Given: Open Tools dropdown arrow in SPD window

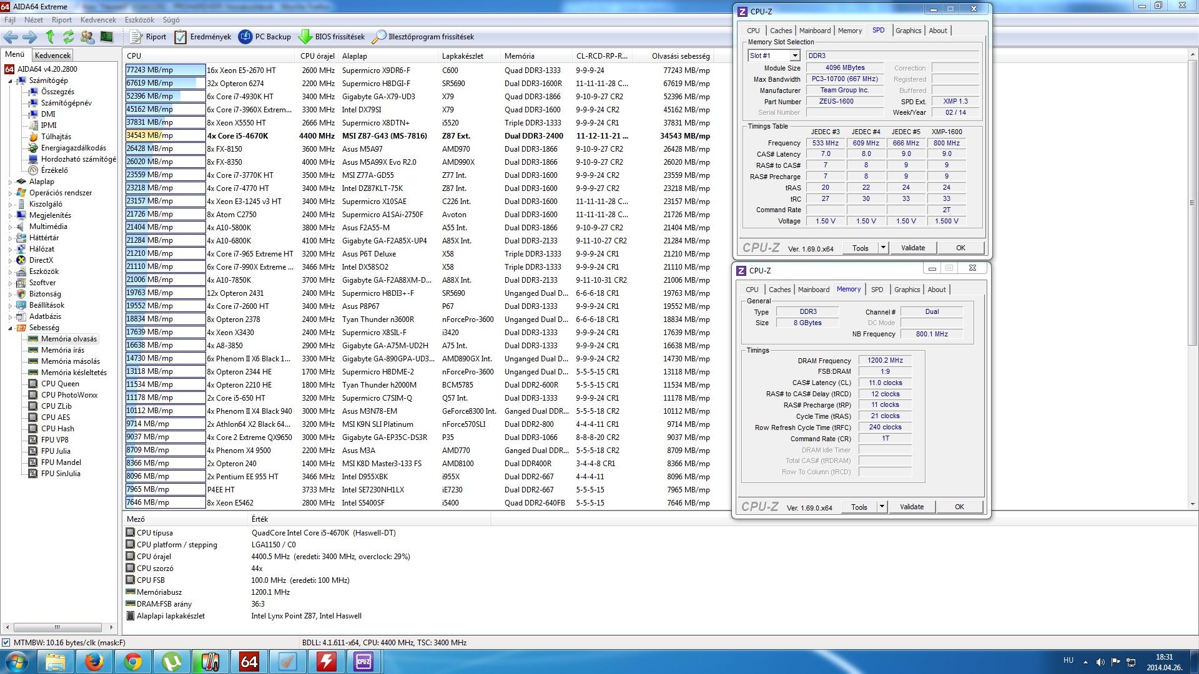Looking at the screenshot, I should coord(883,248).
